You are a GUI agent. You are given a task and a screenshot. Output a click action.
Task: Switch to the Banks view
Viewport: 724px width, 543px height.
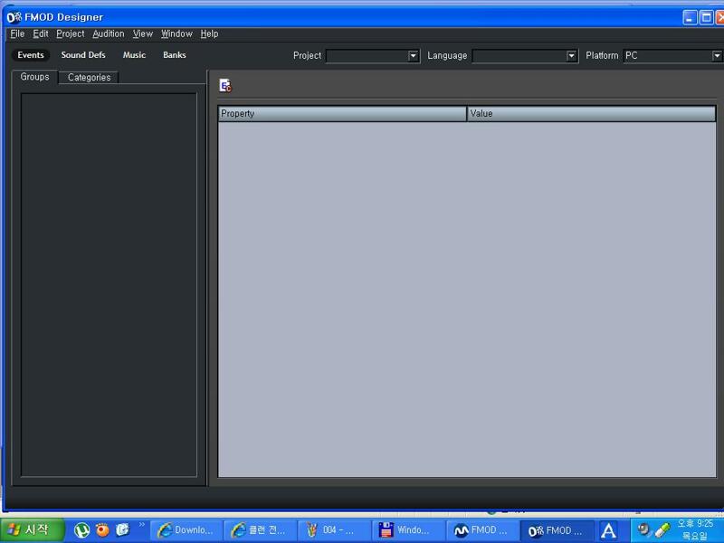pyautogui.click(x=175, y=55)
